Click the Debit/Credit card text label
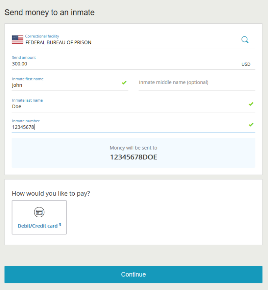Viewport: 268px width, 290px height. pos(37,226)
